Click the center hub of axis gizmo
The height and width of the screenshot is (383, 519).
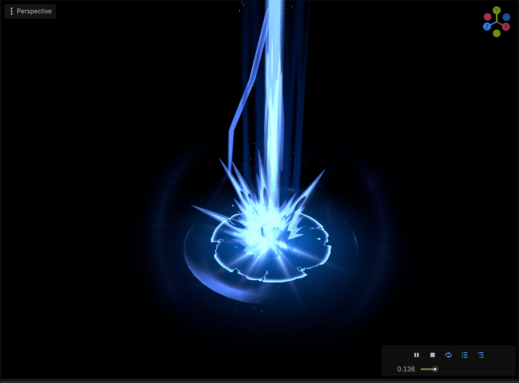(496, 22)
